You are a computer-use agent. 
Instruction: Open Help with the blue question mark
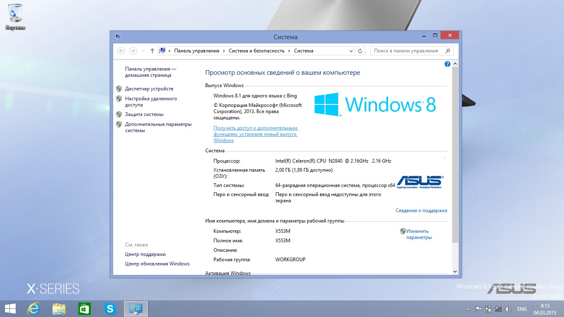click(x=447, y=64)
